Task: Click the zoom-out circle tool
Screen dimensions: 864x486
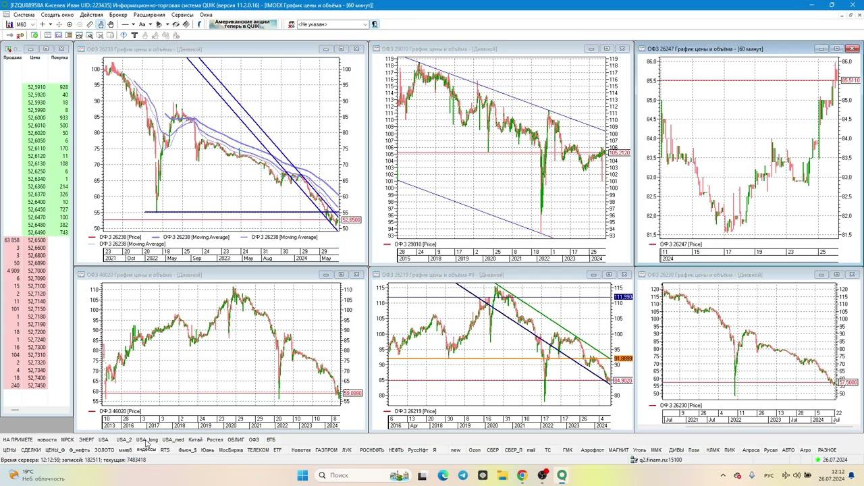Action: click(x=80, y=24)
